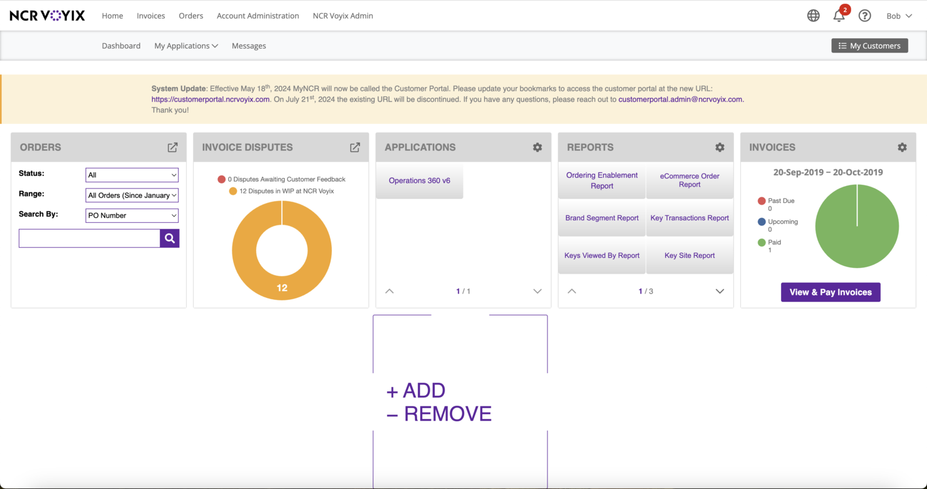This screenshot has height=489, width=927.
Task: Open Brand Segment Report
Action: tap(602, 218)
